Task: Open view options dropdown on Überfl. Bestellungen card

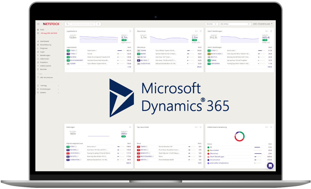Action: click(267, 31)
